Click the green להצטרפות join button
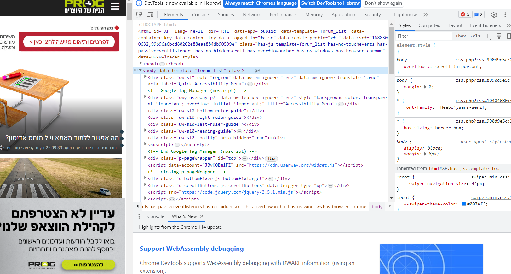This screenshot has height=274, width=511. (x=88, y=265)
